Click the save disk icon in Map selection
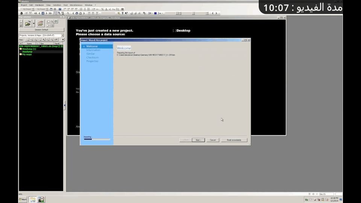This screenshot has width=361, height=203. [x=21, y=25]
